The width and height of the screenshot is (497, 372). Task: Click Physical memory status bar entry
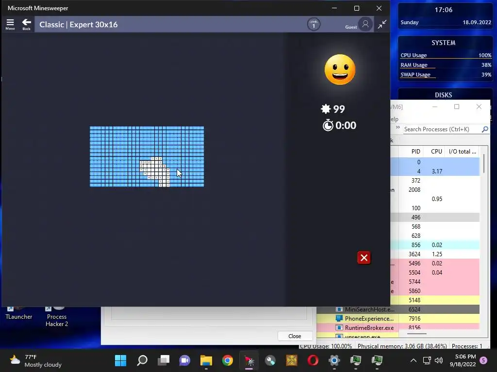(x=402, y=346)
